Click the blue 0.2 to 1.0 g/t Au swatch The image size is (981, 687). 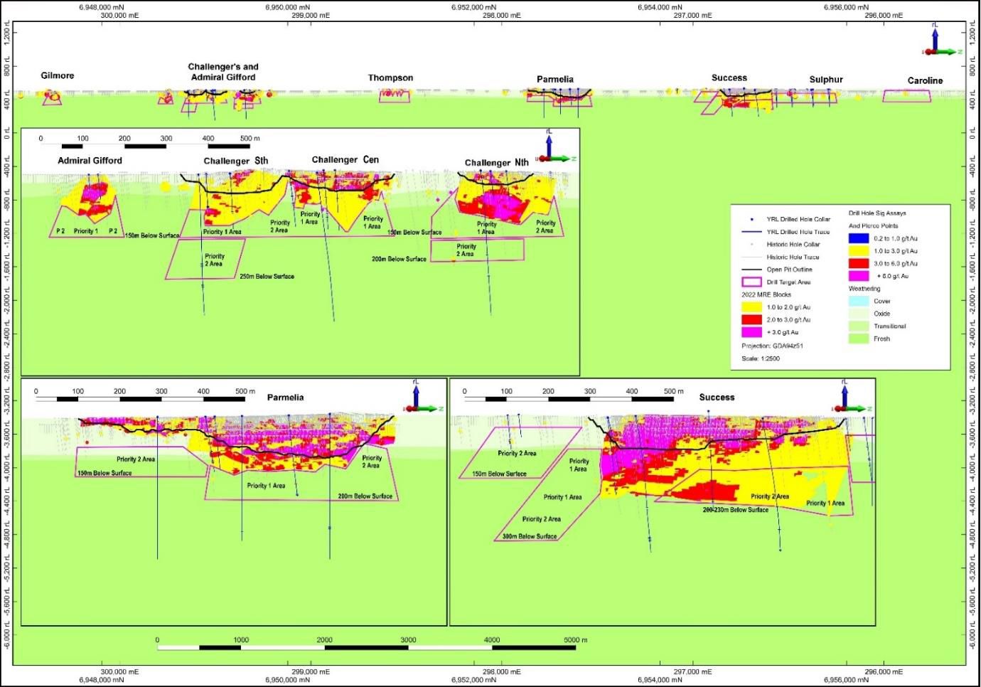[859, 238]
